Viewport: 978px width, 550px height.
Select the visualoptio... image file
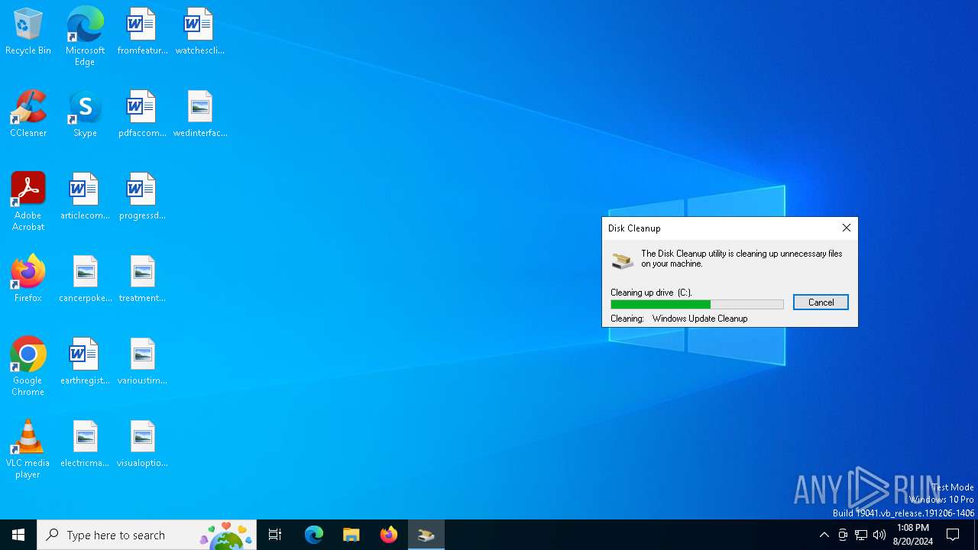(142, 444)
